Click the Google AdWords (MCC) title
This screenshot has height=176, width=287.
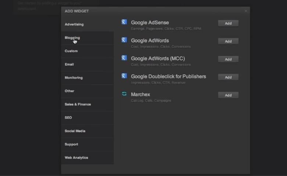158,59
